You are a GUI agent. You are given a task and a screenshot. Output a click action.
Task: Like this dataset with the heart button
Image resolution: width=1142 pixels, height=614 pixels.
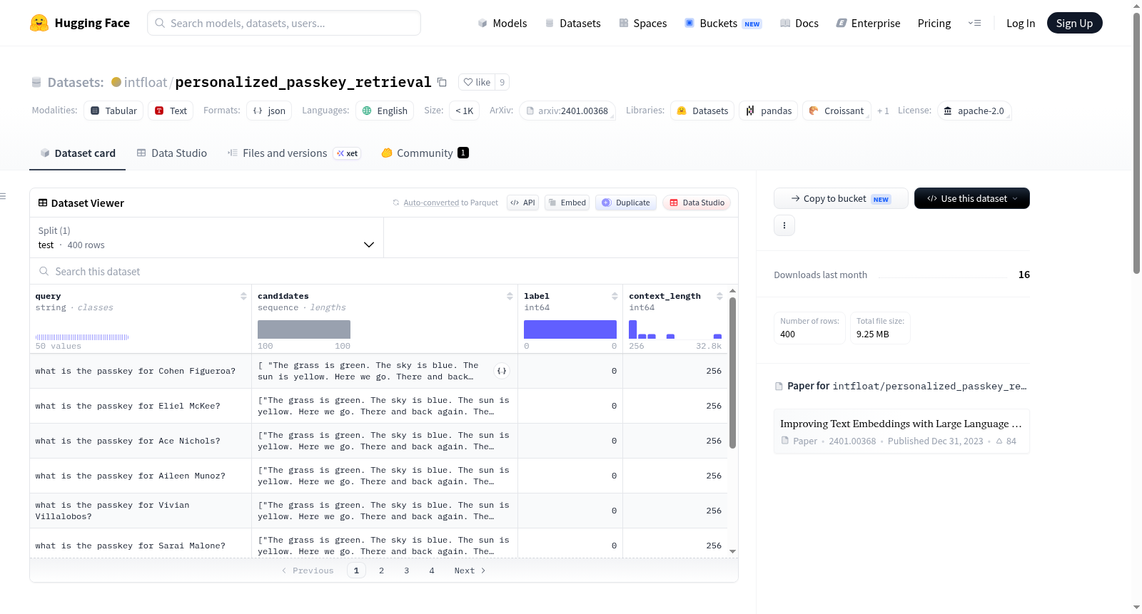(477, 82)
